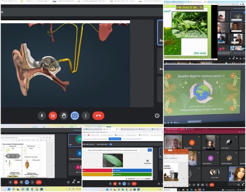246x192 pixels.
Task: Open meeting info in plant classification Meet window
Action: 68,182
